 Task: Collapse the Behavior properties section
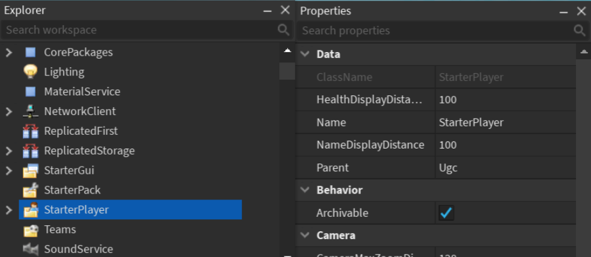click(x=305, y=190)
